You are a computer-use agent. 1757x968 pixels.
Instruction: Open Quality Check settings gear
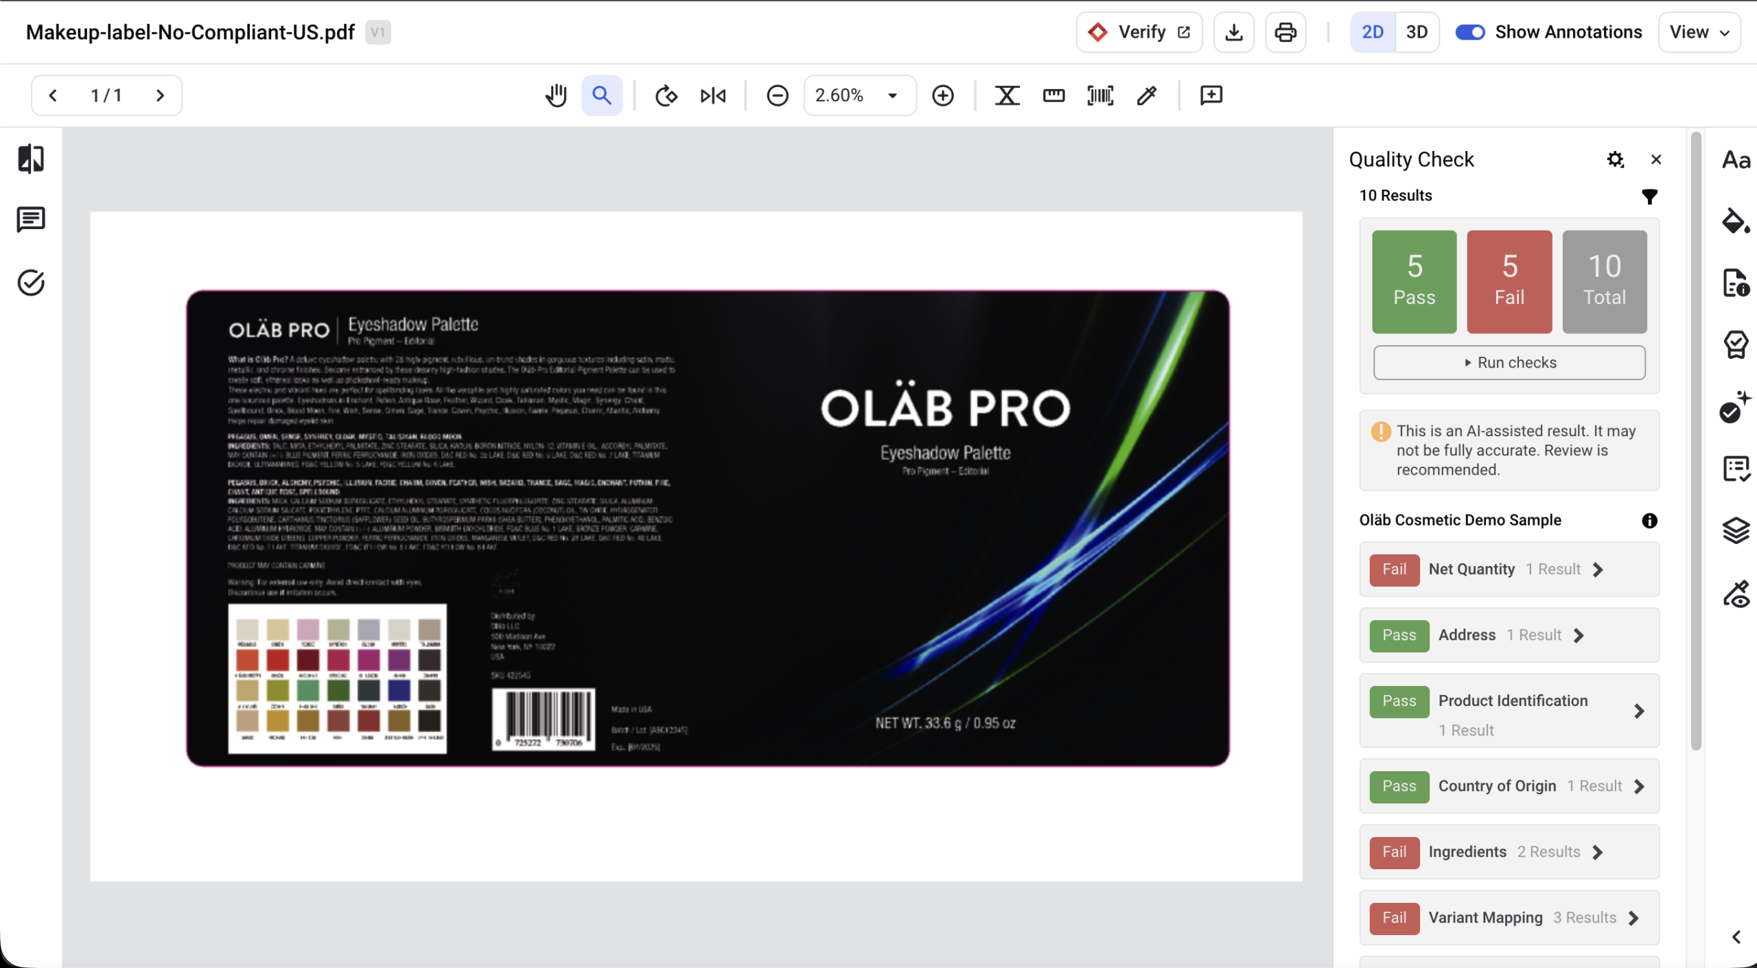pos(1616,160)
